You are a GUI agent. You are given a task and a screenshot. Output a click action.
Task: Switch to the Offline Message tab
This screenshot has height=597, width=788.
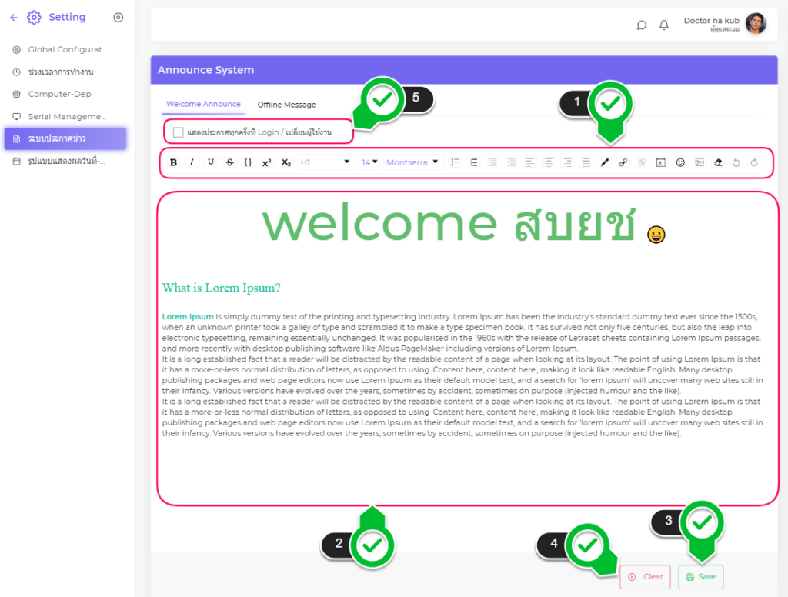(286, 105)
